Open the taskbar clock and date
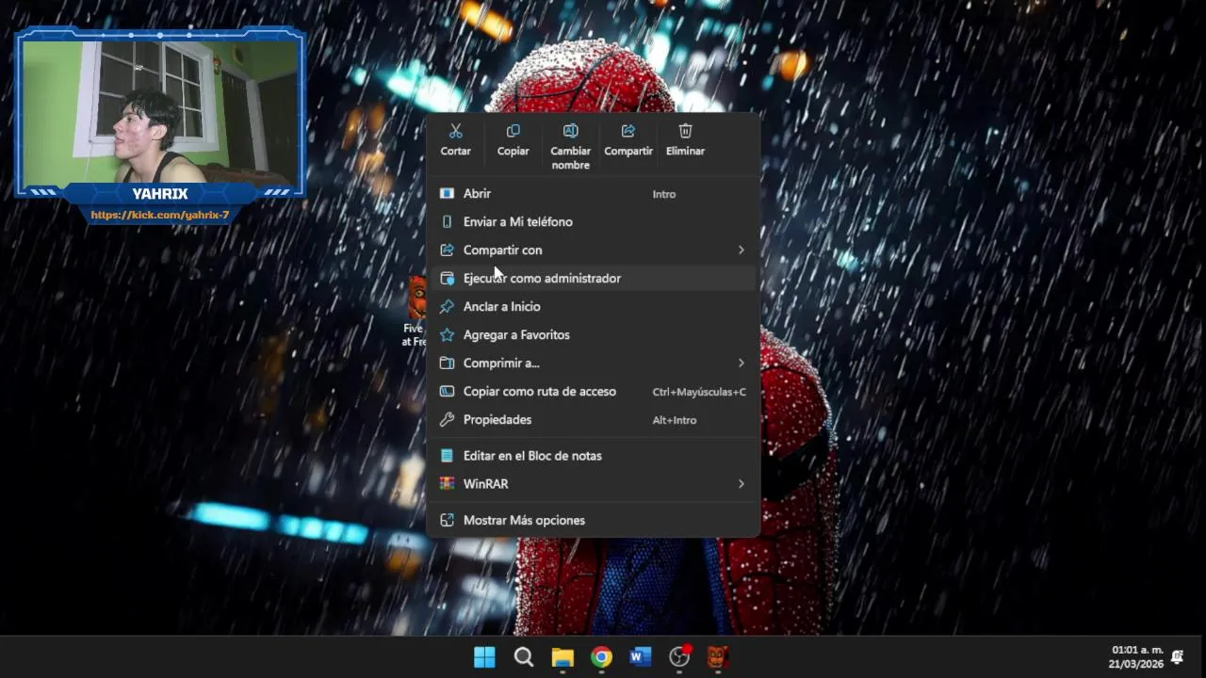The image size is (1206, 678). 1136,657
